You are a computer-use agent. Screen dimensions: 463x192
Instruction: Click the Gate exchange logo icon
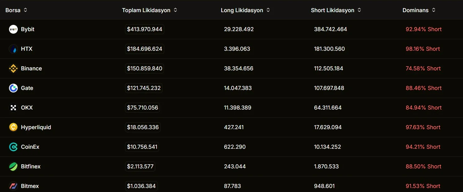[13, 88]
